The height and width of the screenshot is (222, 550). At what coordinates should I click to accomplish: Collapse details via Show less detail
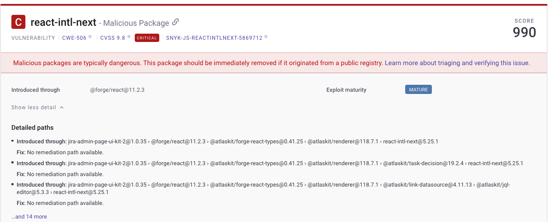pyautogui.click(x=34, y=108)
